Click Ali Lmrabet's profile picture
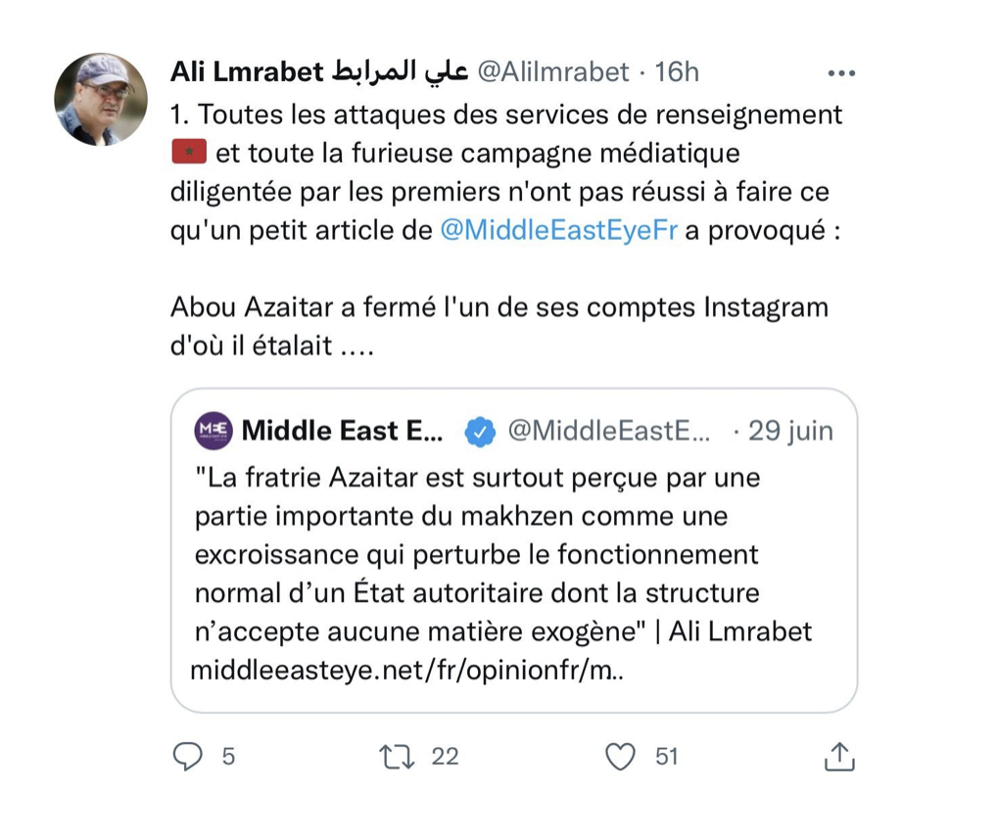Screen dimensions: 997x836 101,99
